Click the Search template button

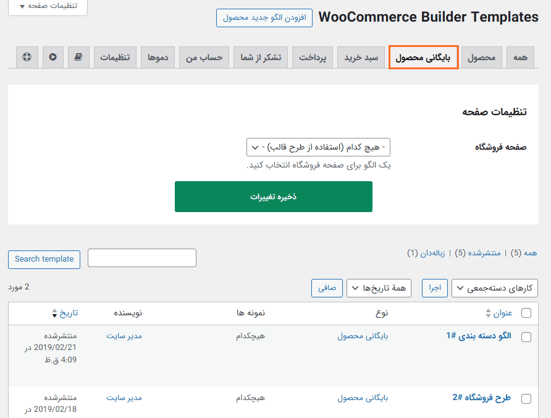coord(44,259)
